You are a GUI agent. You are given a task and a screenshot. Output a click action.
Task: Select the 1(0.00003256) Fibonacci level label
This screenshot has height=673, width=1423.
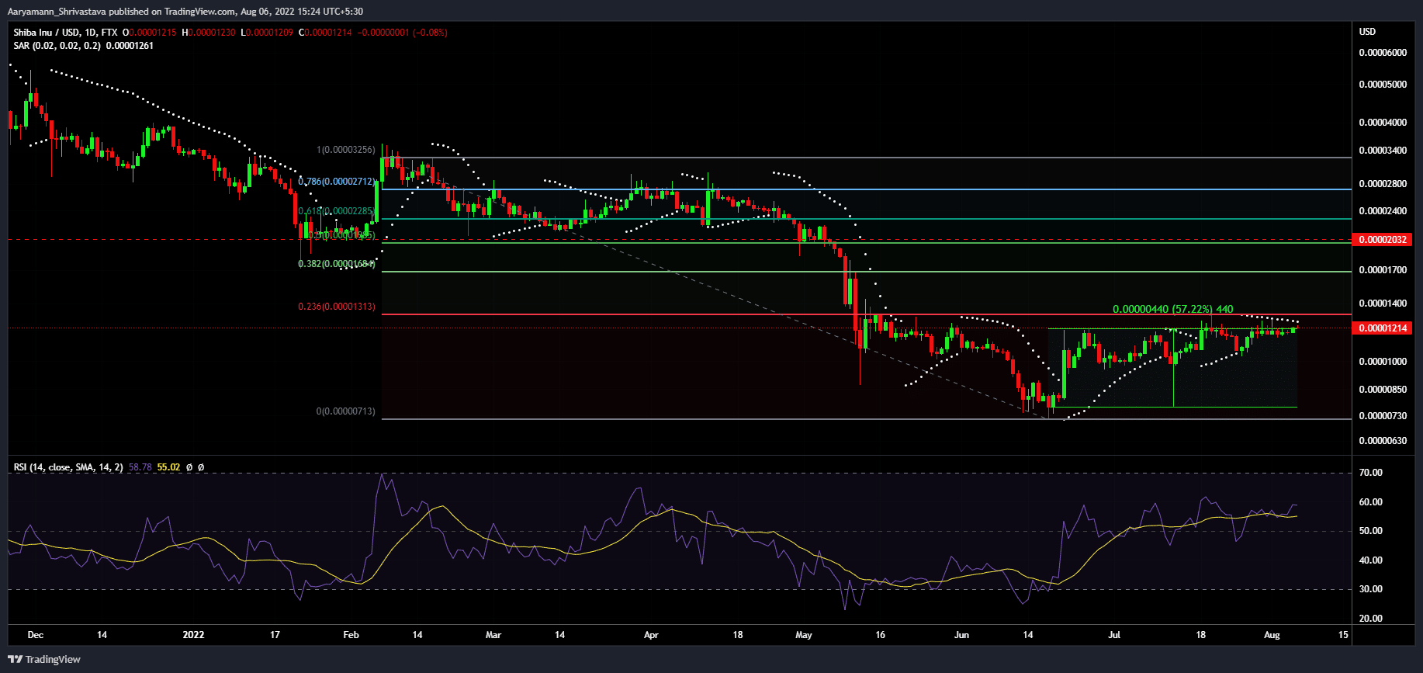click(x=345, y=150)
